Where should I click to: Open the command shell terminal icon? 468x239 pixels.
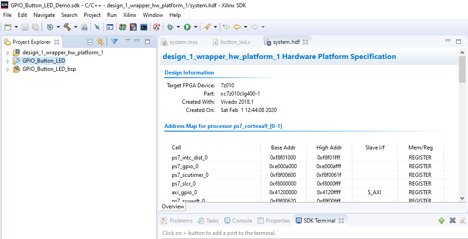[x=110, y=27]
